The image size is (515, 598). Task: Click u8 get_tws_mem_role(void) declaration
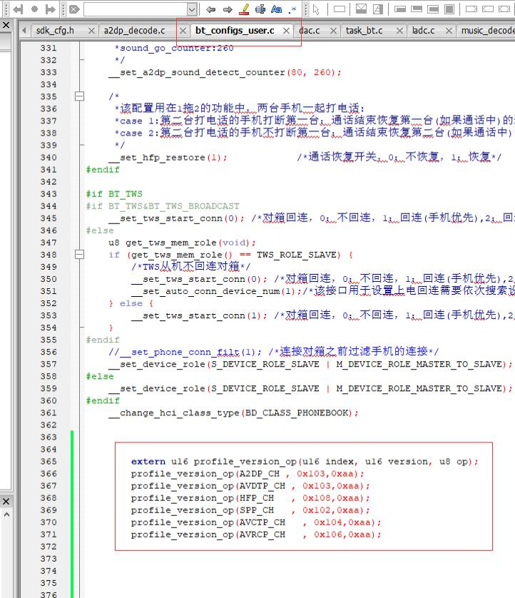coord(182,243)
